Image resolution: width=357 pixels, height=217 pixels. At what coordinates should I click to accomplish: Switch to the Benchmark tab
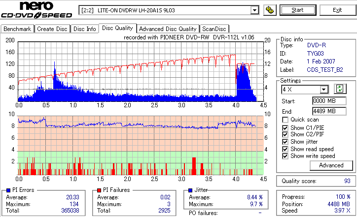(17, 29)
